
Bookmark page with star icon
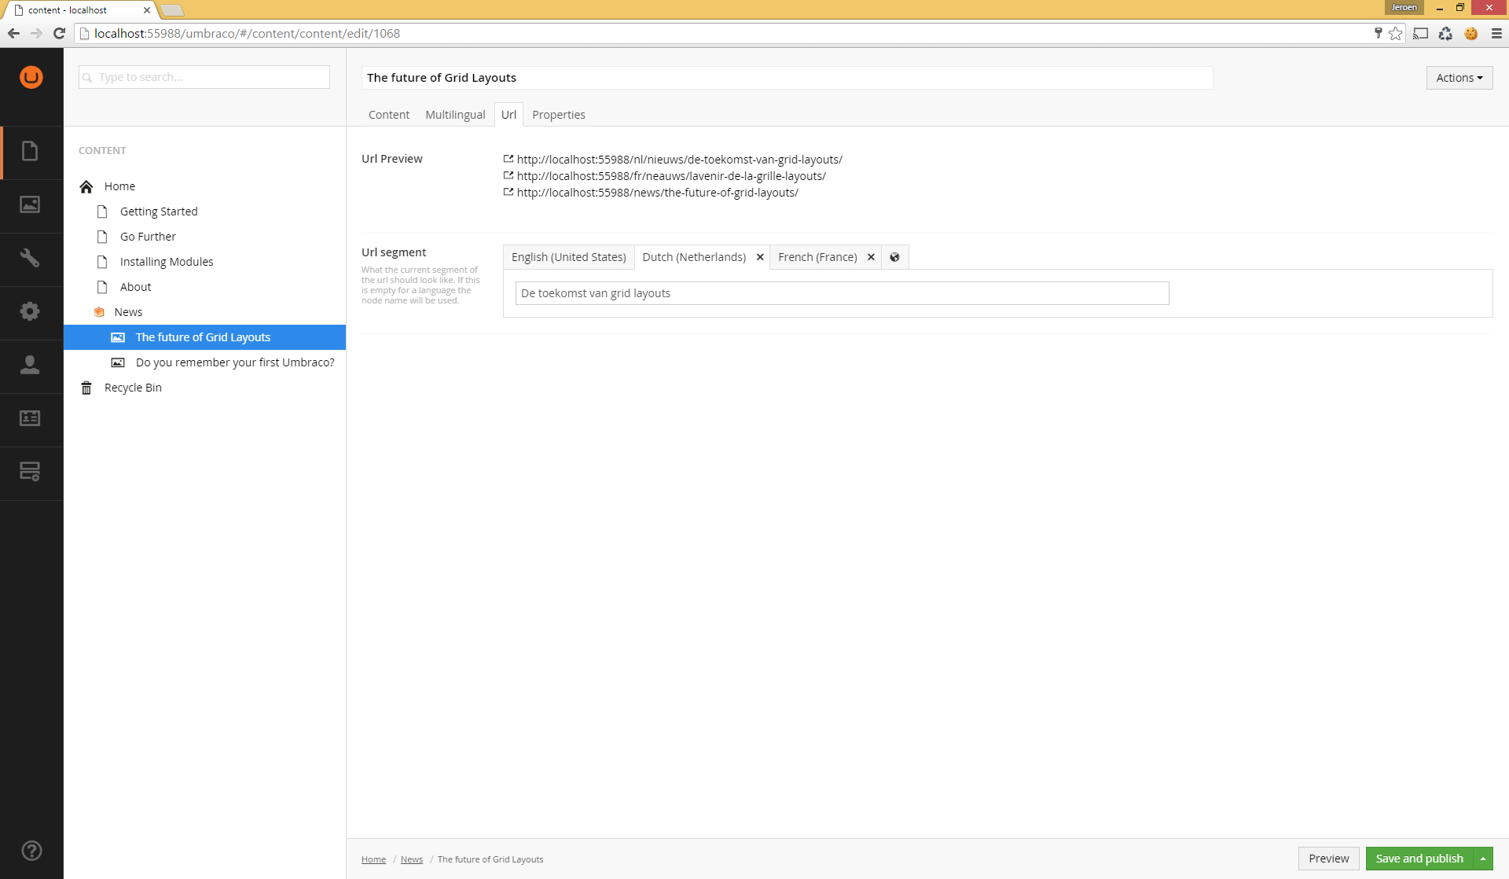pyautogui.click(x=1396, y=33)
